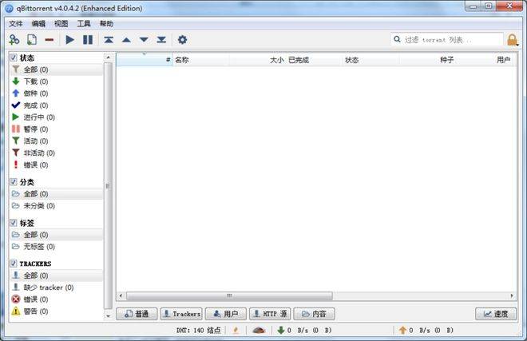Toggle the 分类 section checkbox
The height and width of the screenshot is (341, 527).
tap(13, 182)
